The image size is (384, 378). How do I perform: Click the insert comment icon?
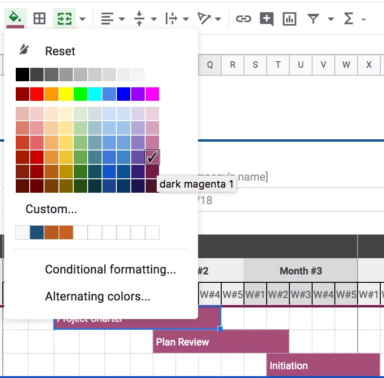tap(267, 19)
